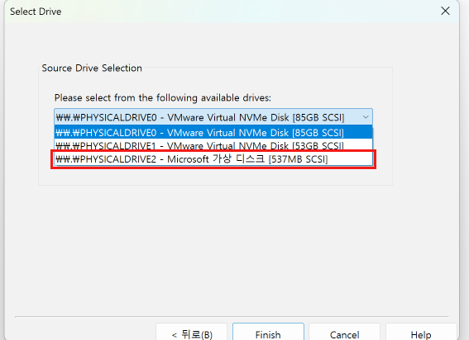Select PHYSICALDRIVE0 VMware 85GB entry in list

213,132
